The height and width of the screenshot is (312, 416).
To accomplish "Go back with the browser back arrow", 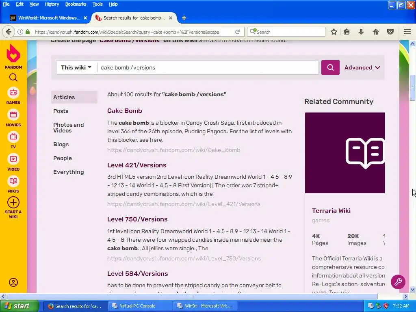I will [x=9, y=32].
